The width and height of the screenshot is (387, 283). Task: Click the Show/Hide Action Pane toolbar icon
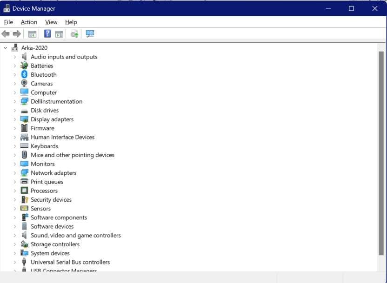click(x=59, y=34)
